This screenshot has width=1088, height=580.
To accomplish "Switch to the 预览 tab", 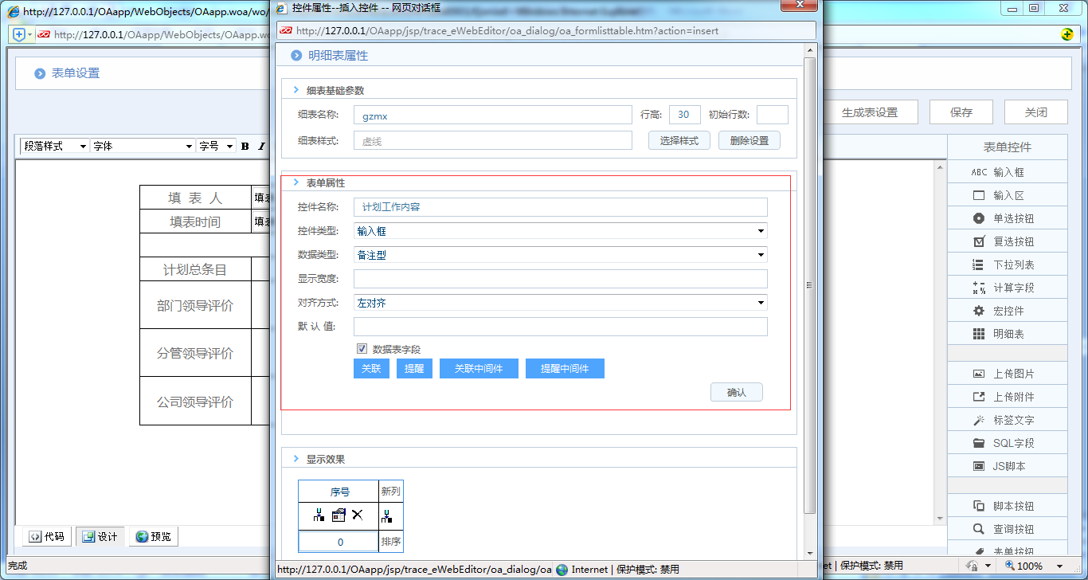I will [x=153, y=536].
